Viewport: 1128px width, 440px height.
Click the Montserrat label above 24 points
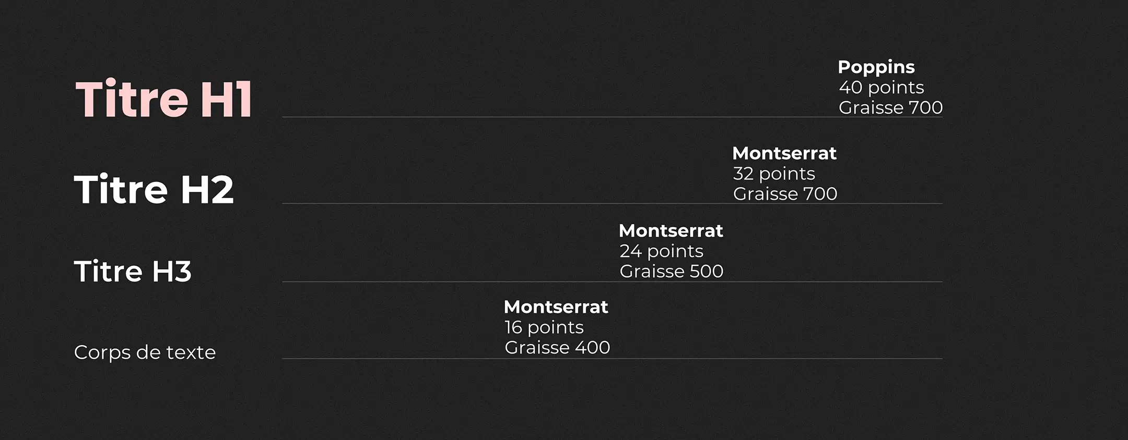[x=671, y=230]
